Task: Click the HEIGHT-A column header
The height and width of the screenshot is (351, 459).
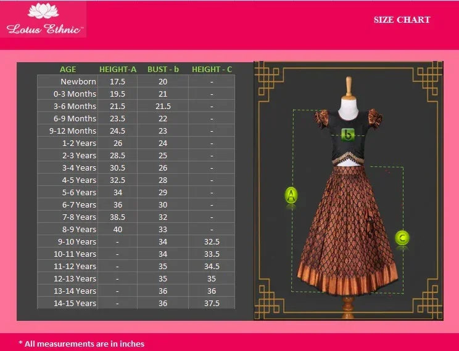Action: [x=117, y=70]
